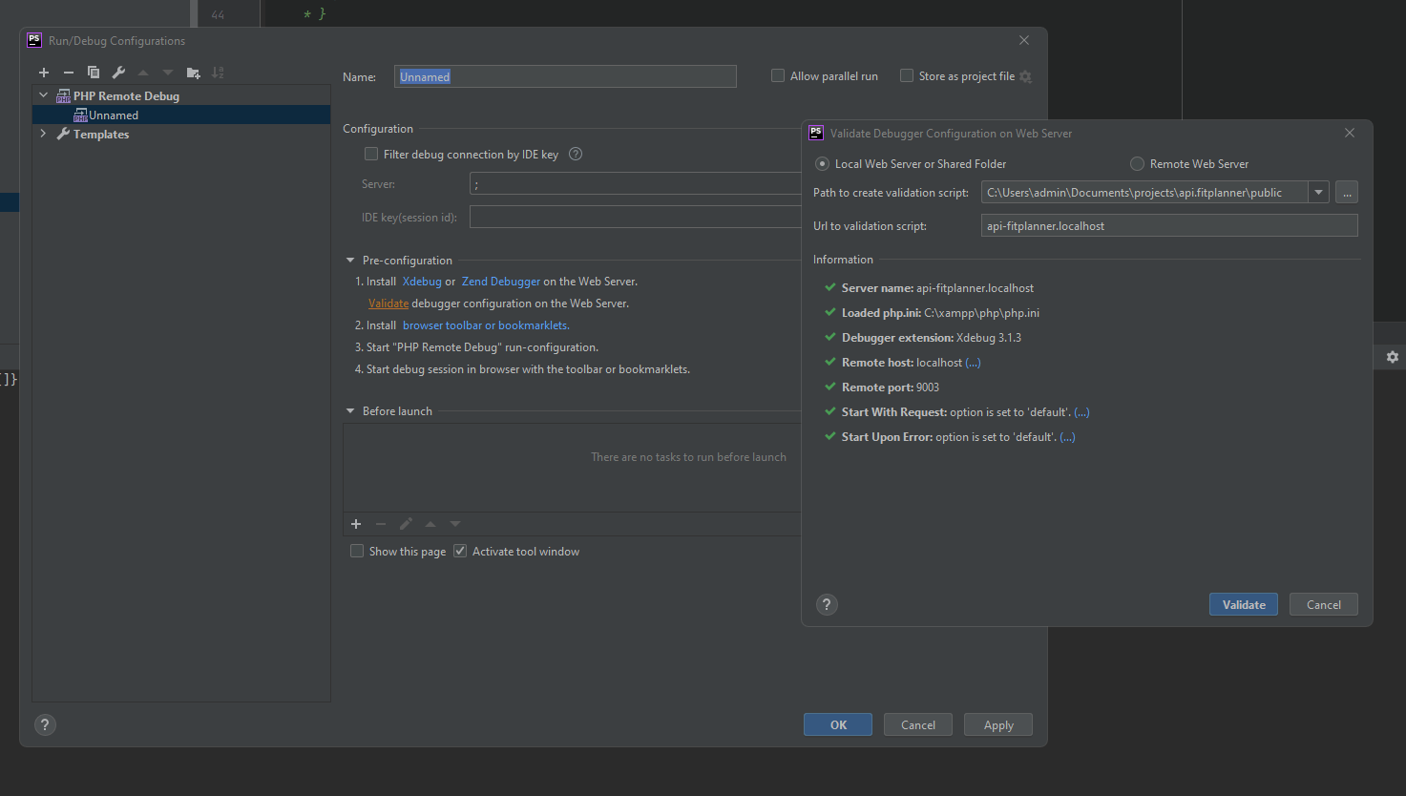Viewport: 1406px width, 796px height.
Task: Remove before launch task minus icon
Action: [x=381, y=524]
